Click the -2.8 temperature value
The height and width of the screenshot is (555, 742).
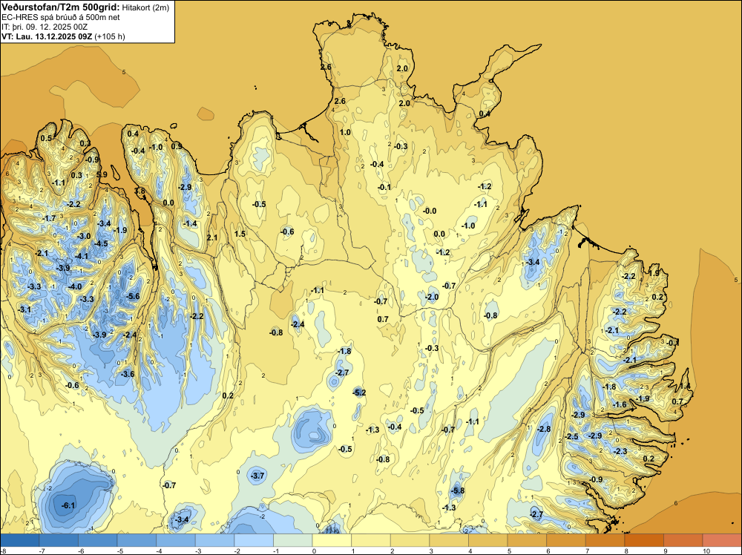(x=544, y=429)
